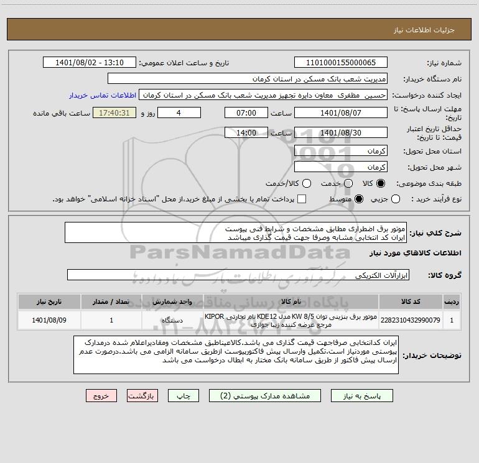The width and height of the screenshot is (479, 463).
Task: Open مشاهده مدارک پیوستی (2) button
Action: pyautogui.click(x=265, y=396)
